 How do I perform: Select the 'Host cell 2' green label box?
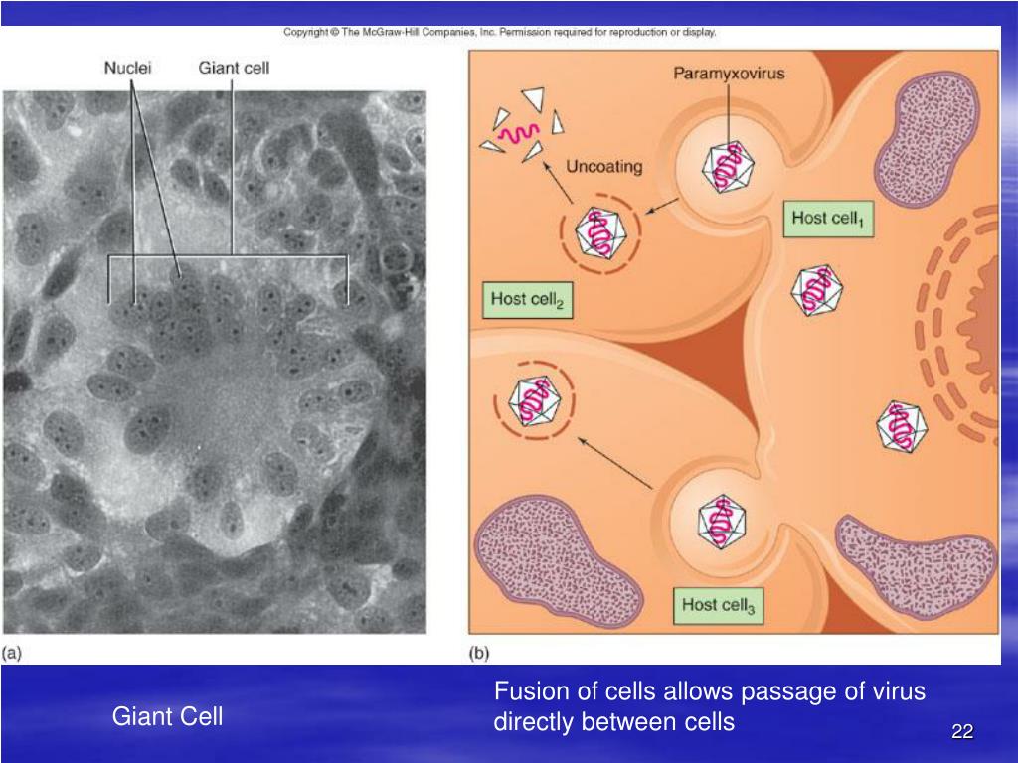[x=527, y=300]
